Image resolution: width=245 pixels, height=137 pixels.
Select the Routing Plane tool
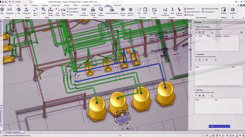point(122,12)
